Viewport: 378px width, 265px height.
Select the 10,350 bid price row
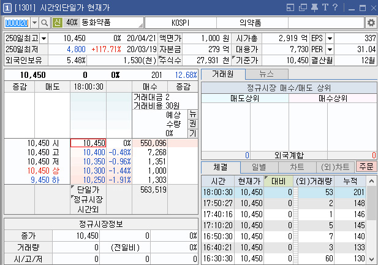click(88, 161)
